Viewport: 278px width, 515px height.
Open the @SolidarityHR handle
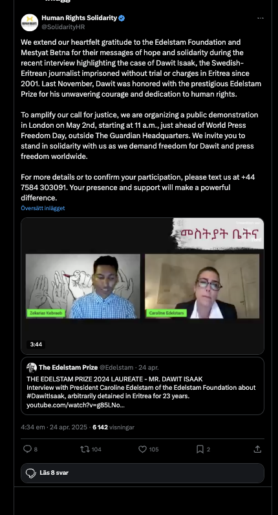pyautogui.click(x=63, y=27)
